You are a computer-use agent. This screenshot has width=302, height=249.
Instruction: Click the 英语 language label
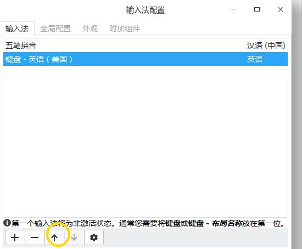[x=255, y=59]
